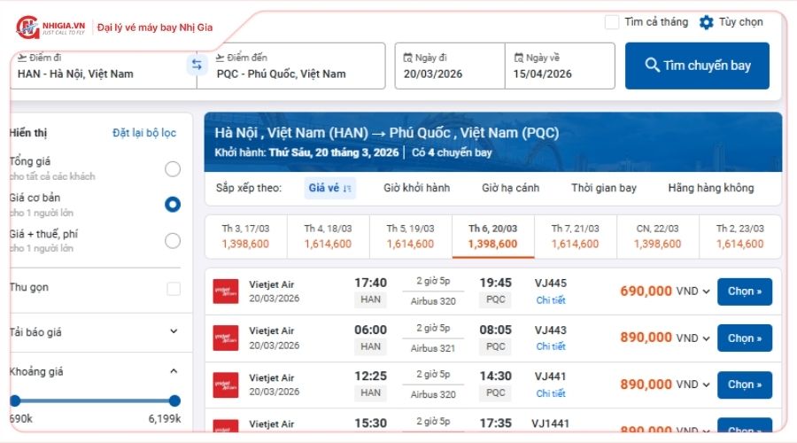Choose flight VJ445 with Chọn button
Viewport: 797px width, 443px height.
745,291
